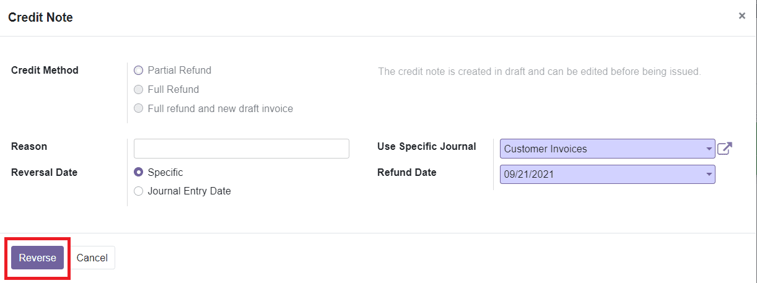Expand the Refund Date dropdown arrow

point(709,175)
